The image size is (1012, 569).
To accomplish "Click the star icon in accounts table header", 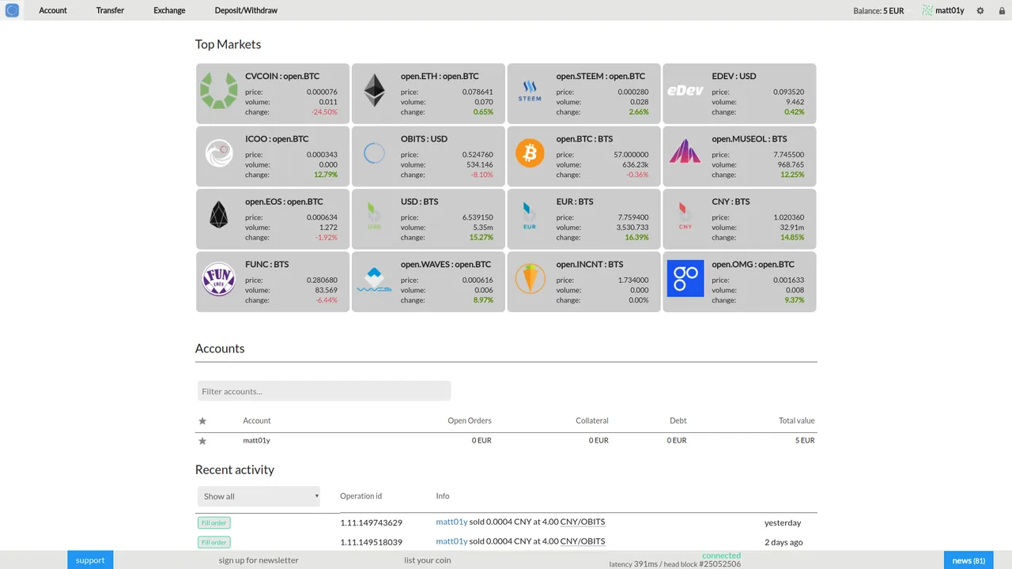I will [202, 420].
